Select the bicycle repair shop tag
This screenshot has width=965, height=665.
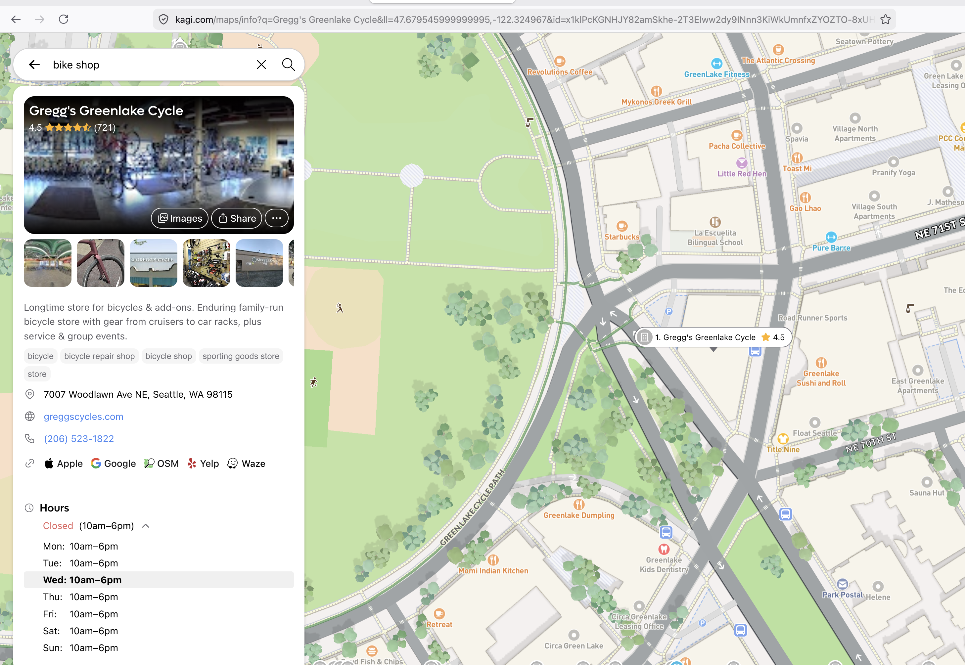point(100,356)
